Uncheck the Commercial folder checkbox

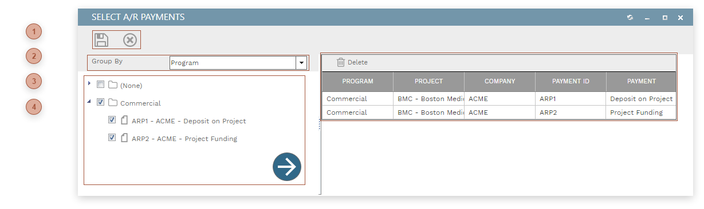click(x=100, y=102)
